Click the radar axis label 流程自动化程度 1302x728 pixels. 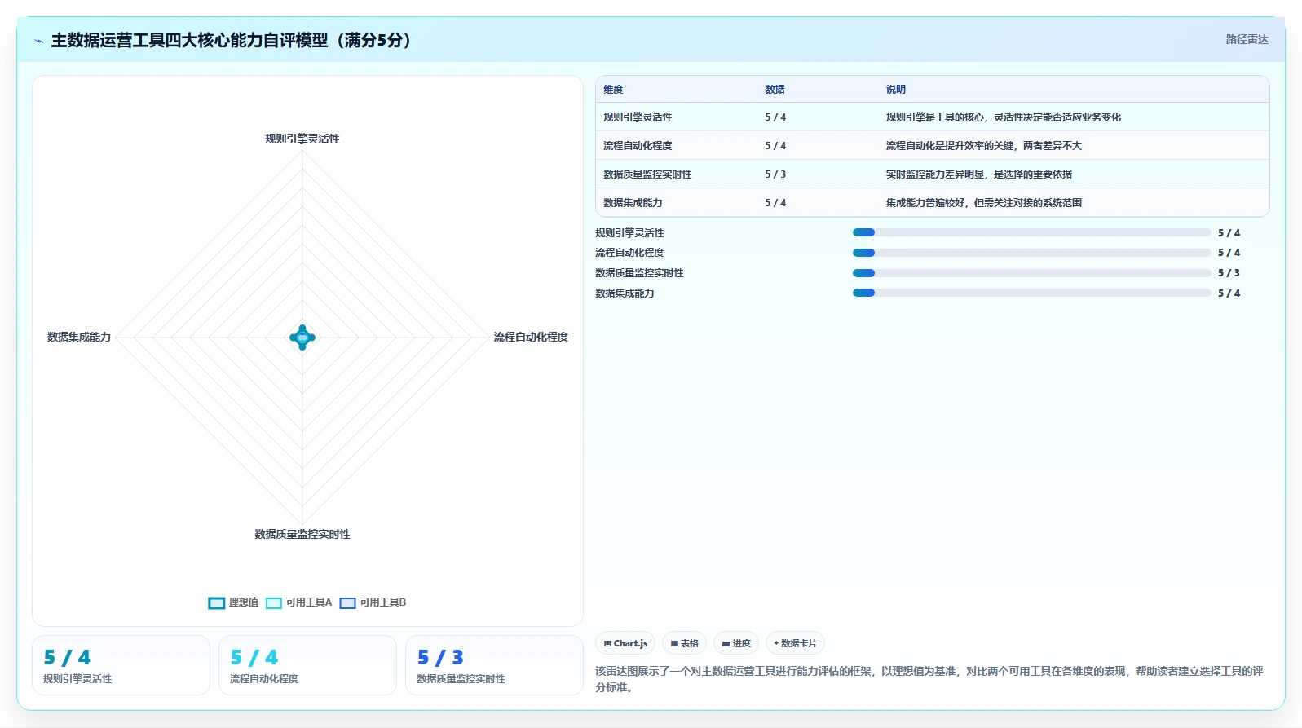[x=531, y=337]
